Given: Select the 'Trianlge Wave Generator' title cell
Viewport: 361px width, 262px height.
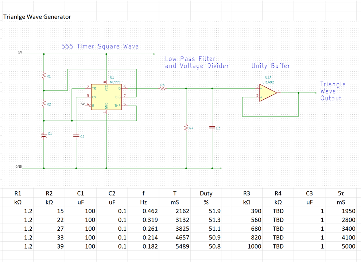Looking at the screenshot, I should [37, 17].
